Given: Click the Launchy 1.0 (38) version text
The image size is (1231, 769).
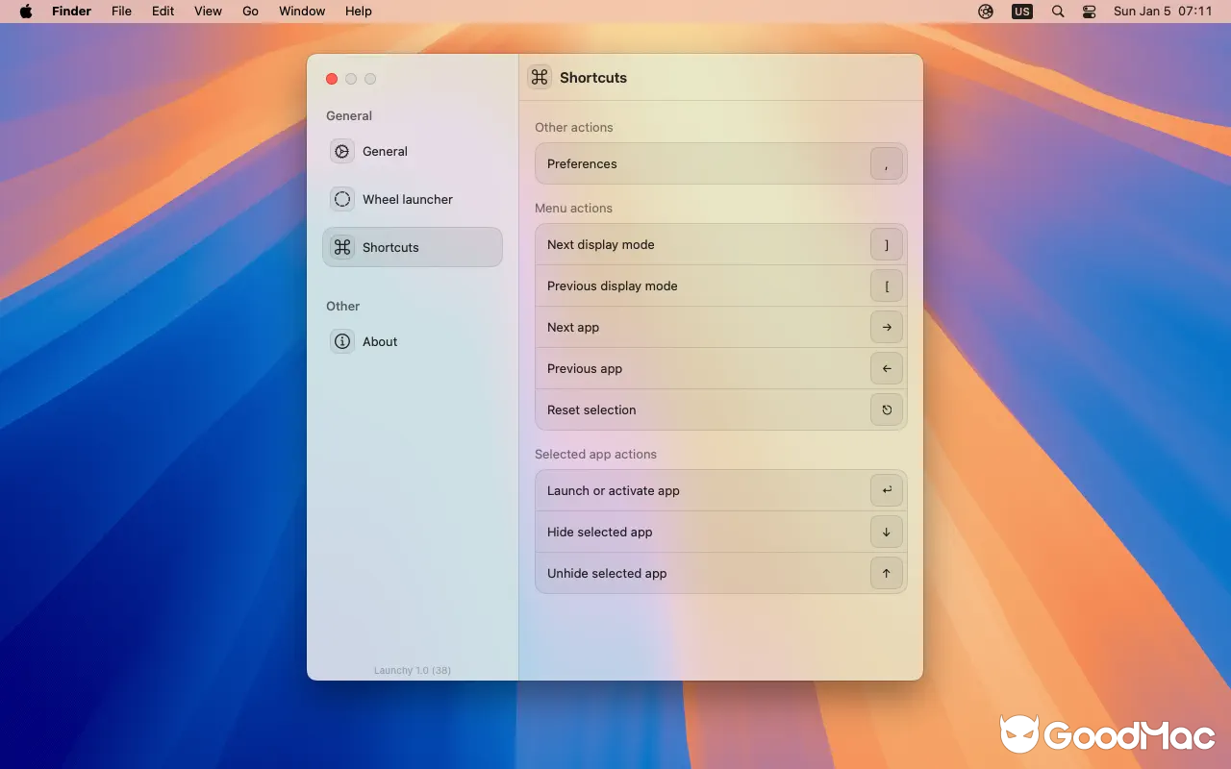Looking at the screenshot, I should click(x=413, y=670).
